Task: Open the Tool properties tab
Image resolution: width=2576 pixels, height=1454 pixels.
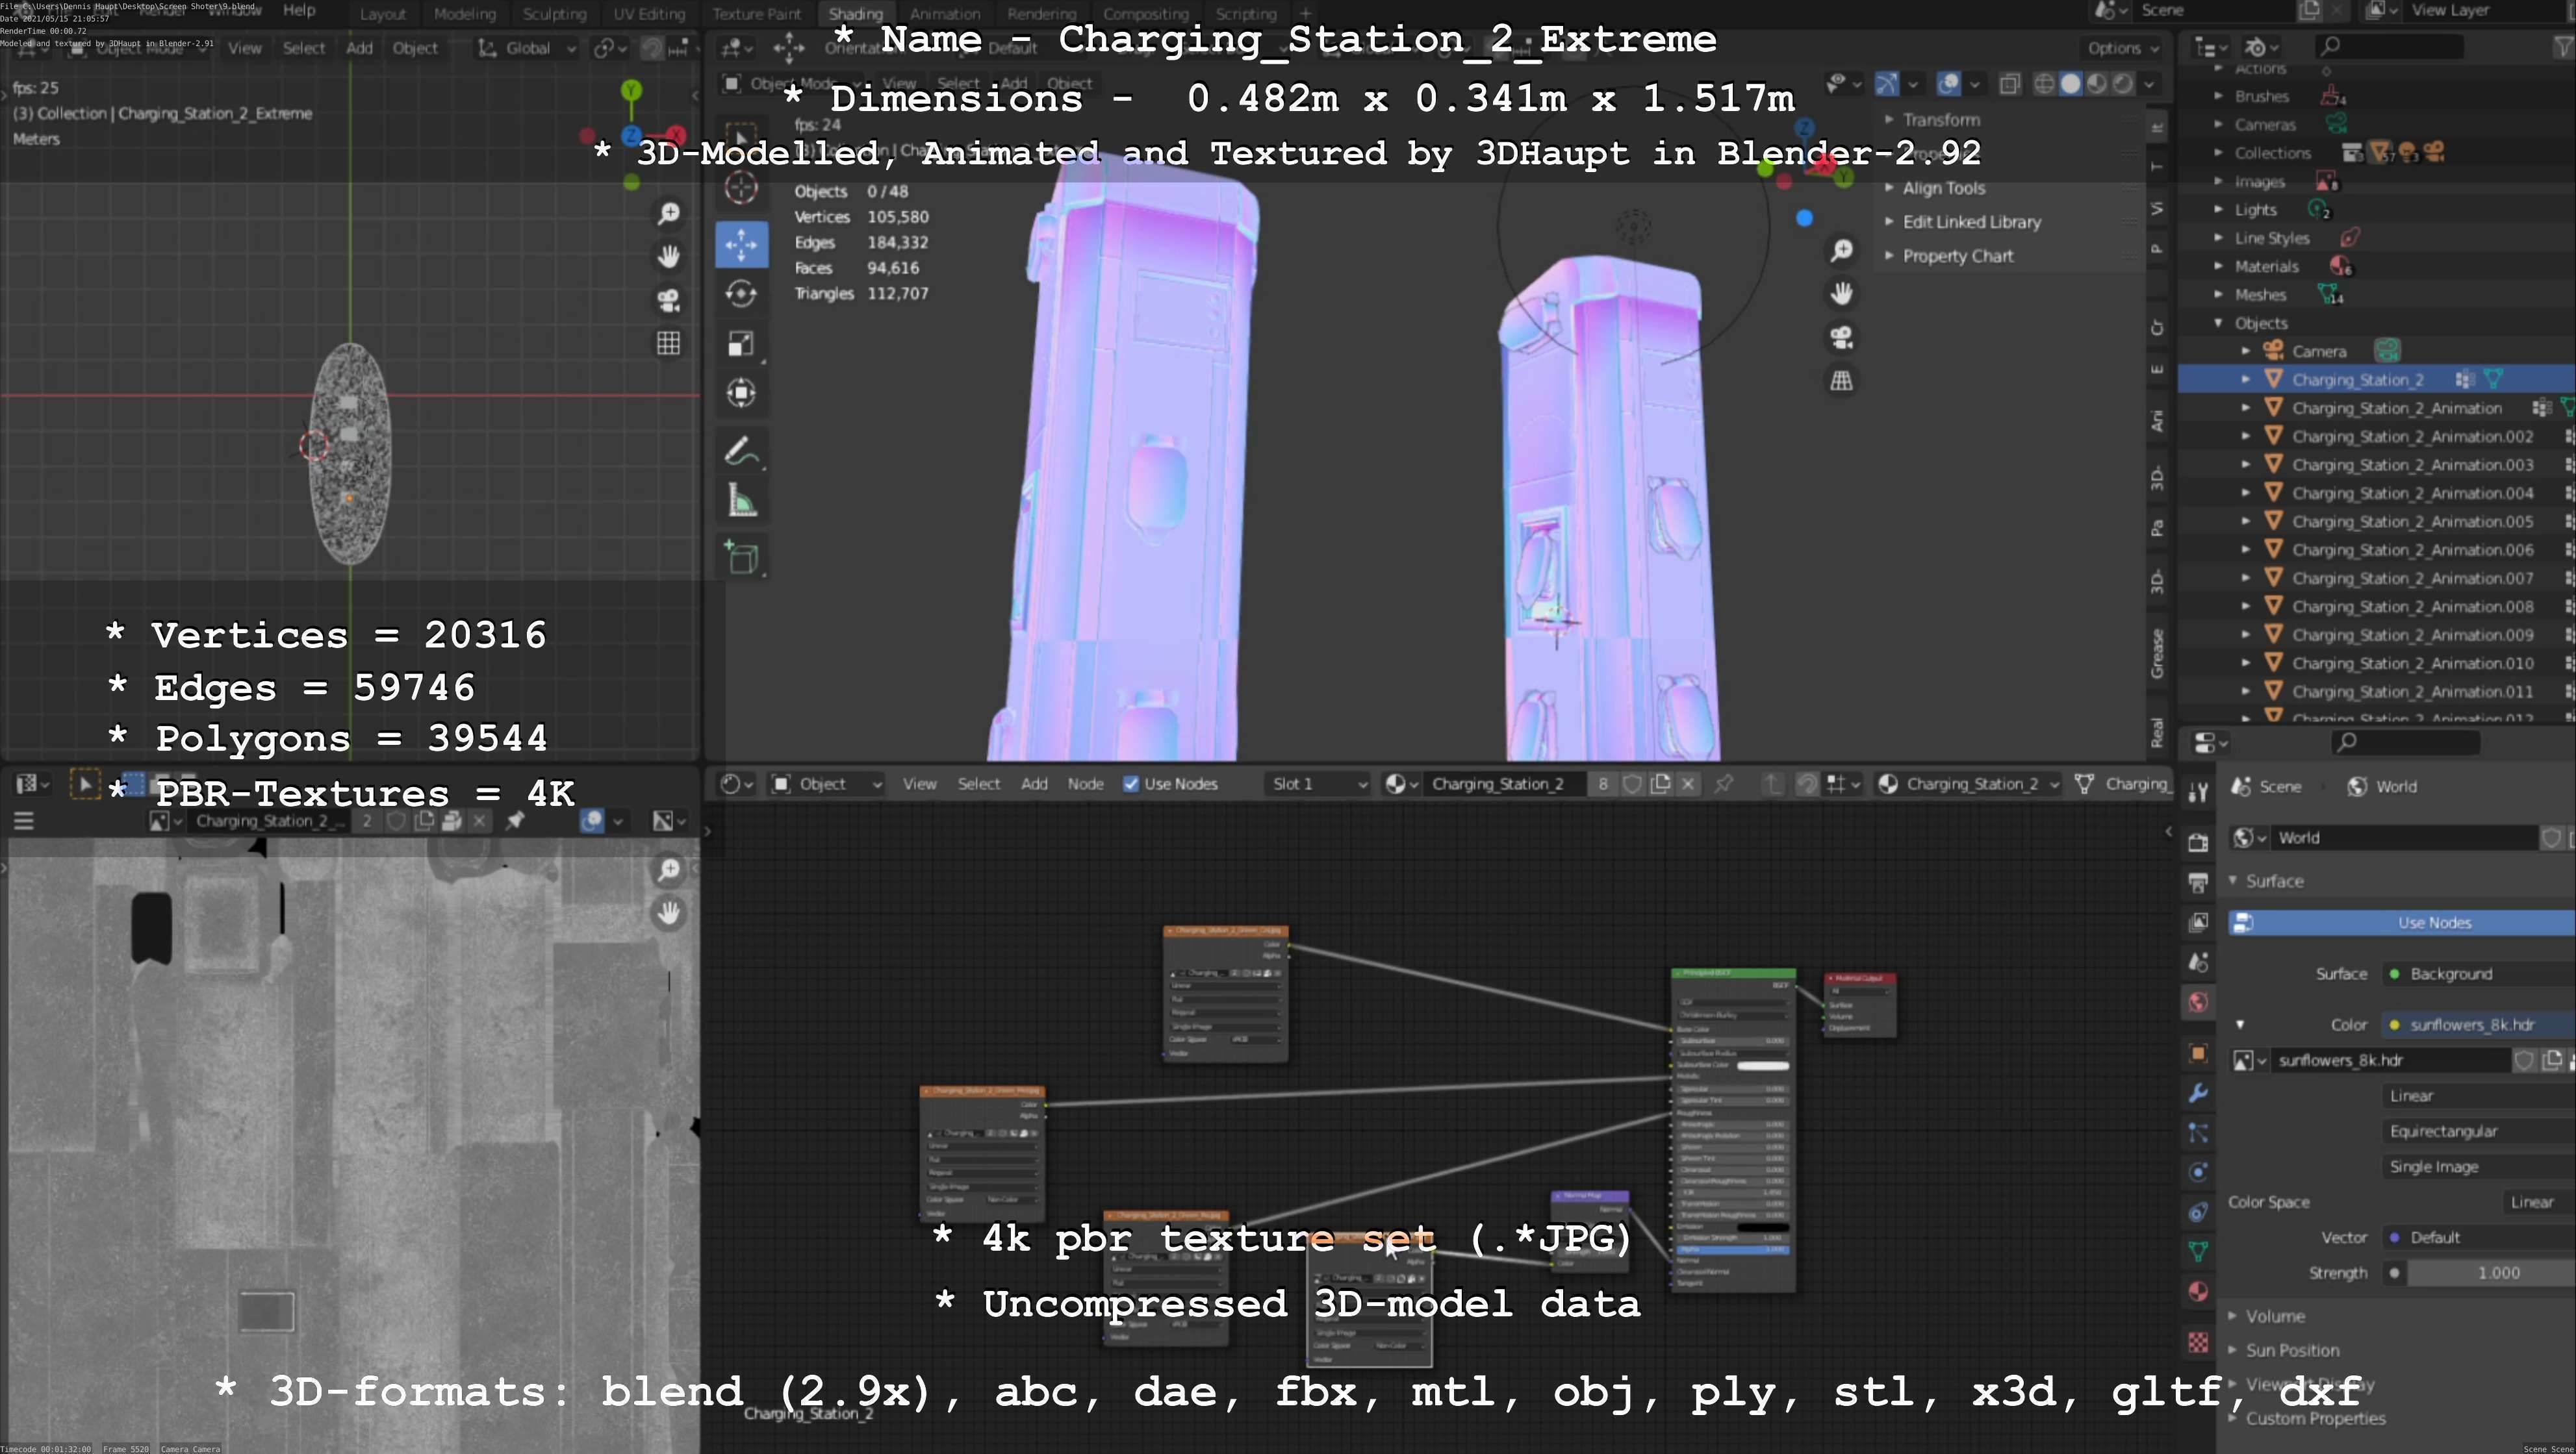Action: pos(2197,792)
